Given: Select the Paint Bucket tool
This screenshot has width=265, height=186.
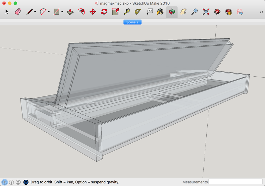Looking at the screenshot, I should pyautogui.click(x=160, y=12).
